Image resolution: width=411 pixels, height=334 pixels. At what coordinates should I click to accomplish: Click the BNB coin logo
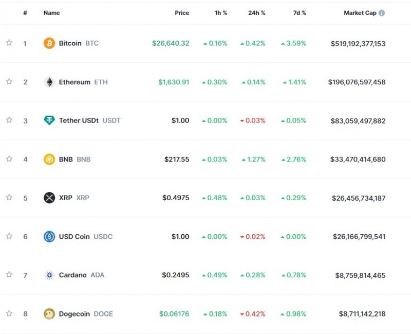point(49,159)
